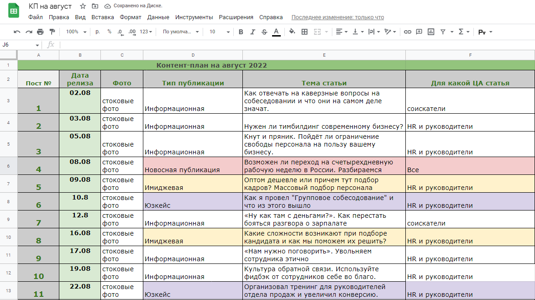Click the fill color bucket icon
The image size is (535, 300).
click(292, 32)
